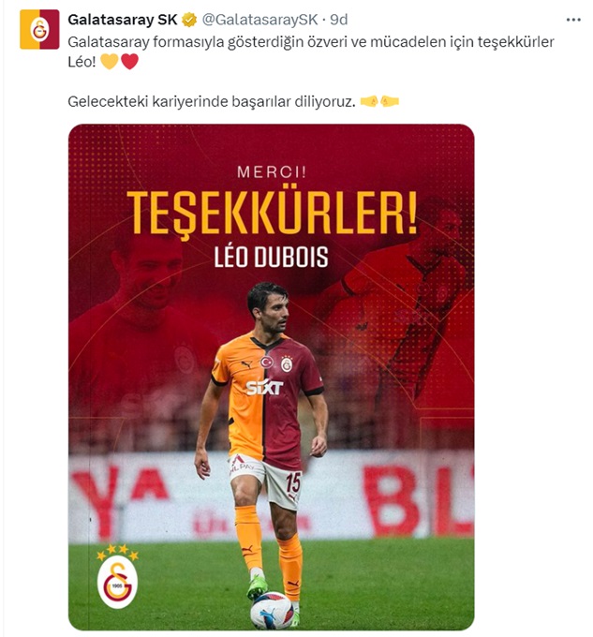
Task: Click the LÉO DUBOIS name text
Action: coord(271,258)
